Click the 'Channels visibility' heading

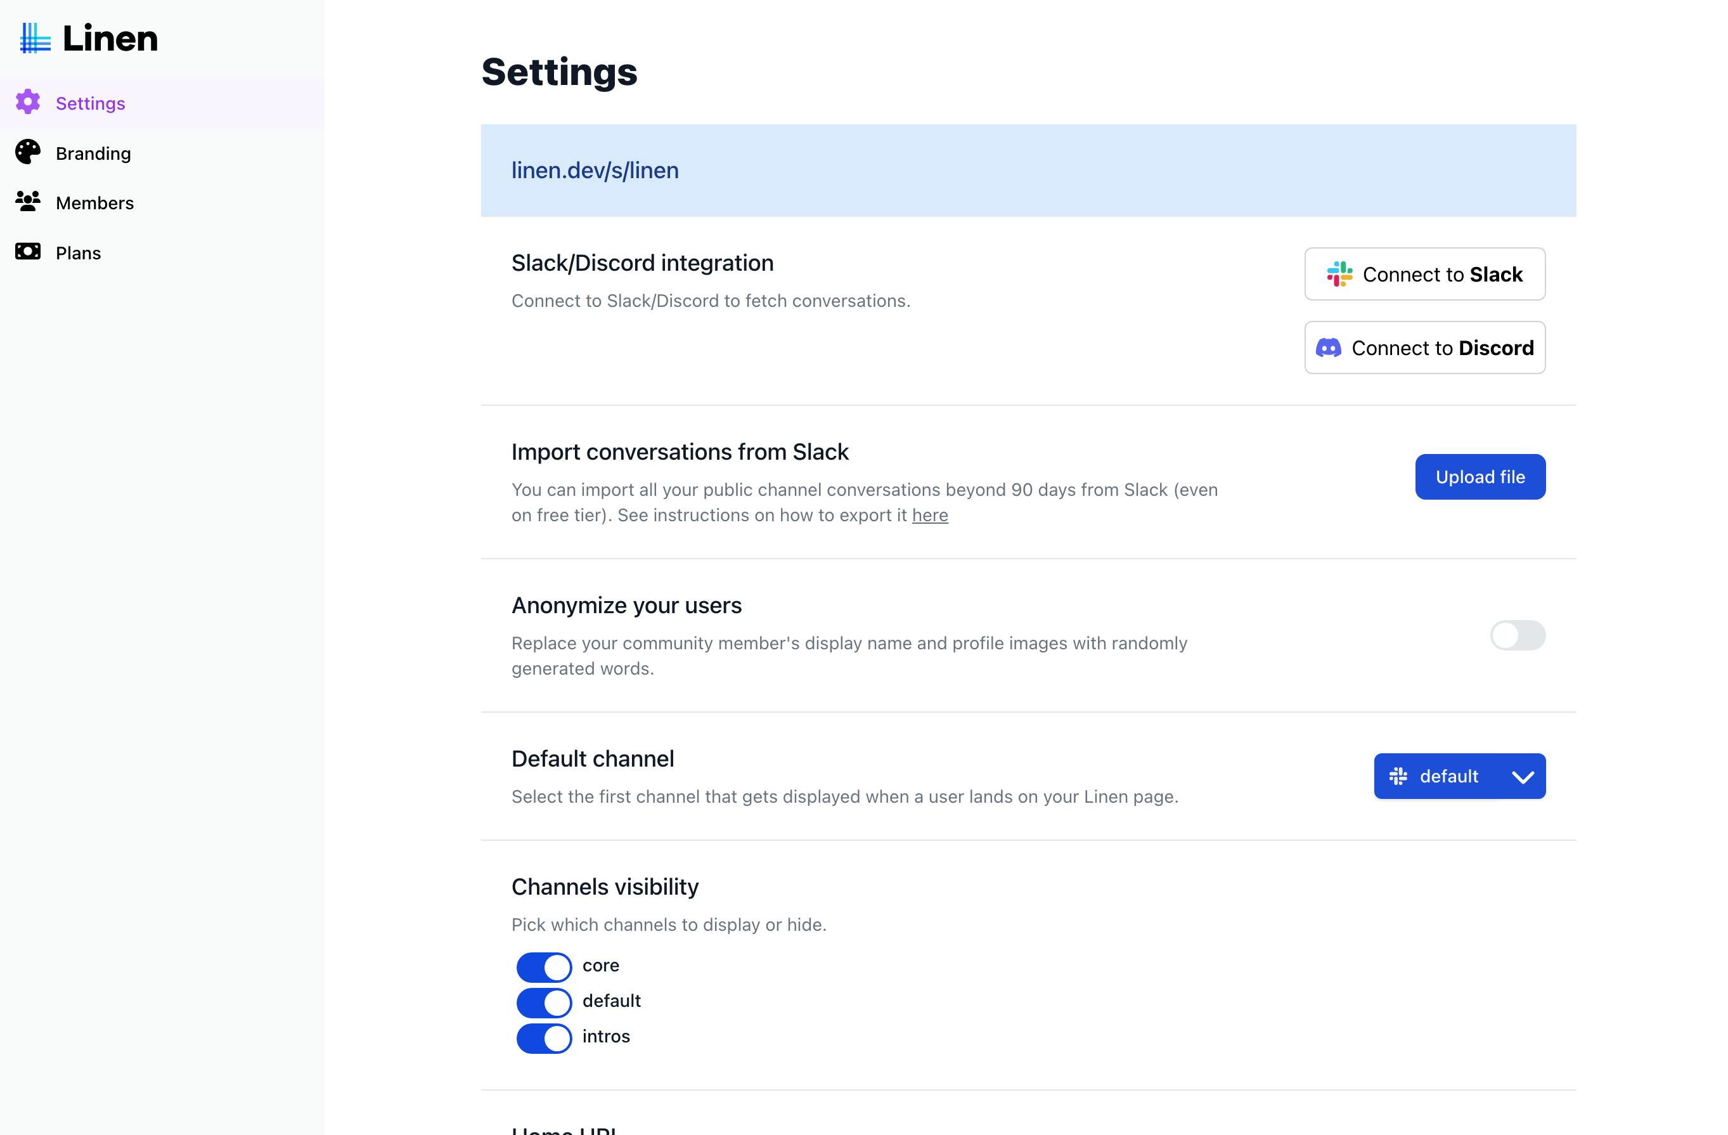point(605,886)
